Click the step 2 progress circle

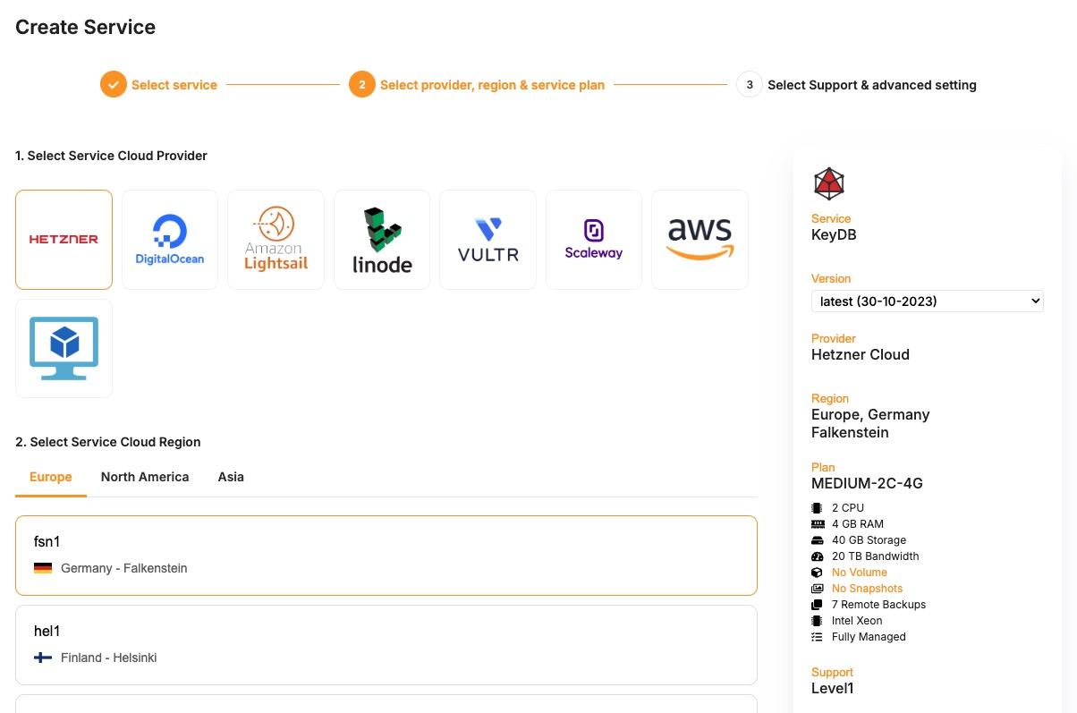coord(361,84)
